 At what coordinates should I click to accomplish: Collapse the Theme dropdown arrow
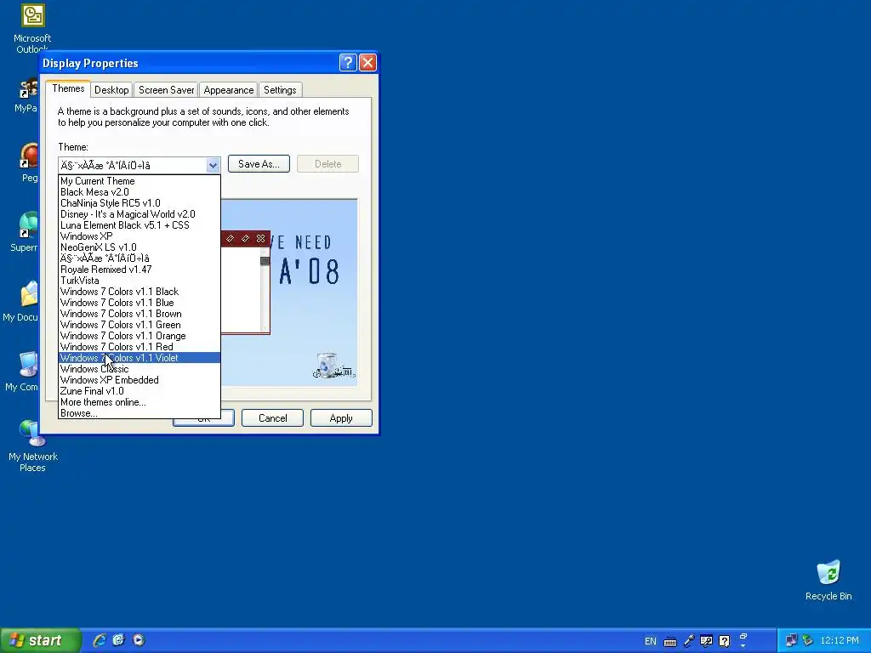click(x=213, y=165)
